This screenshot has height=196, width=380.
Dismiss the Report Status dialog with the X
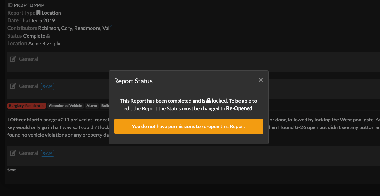(261, 80)
